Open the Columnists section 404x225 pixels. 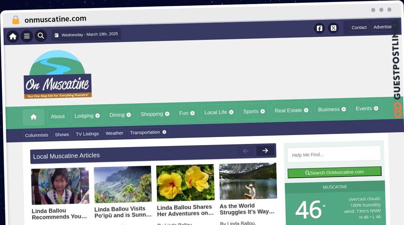(x=37, y=135)
